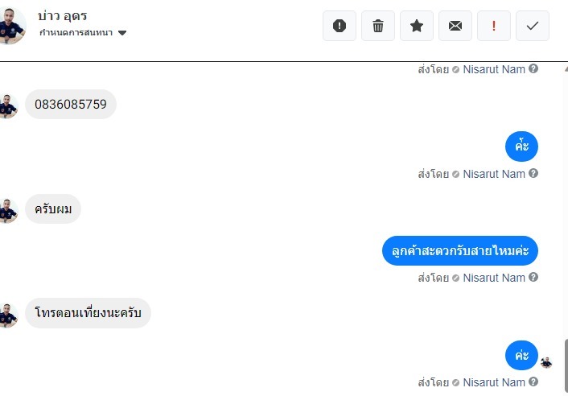568x396 pixels.
Task: Click the บ่าว อุดร contact name
Action: (x=62, y=16)
